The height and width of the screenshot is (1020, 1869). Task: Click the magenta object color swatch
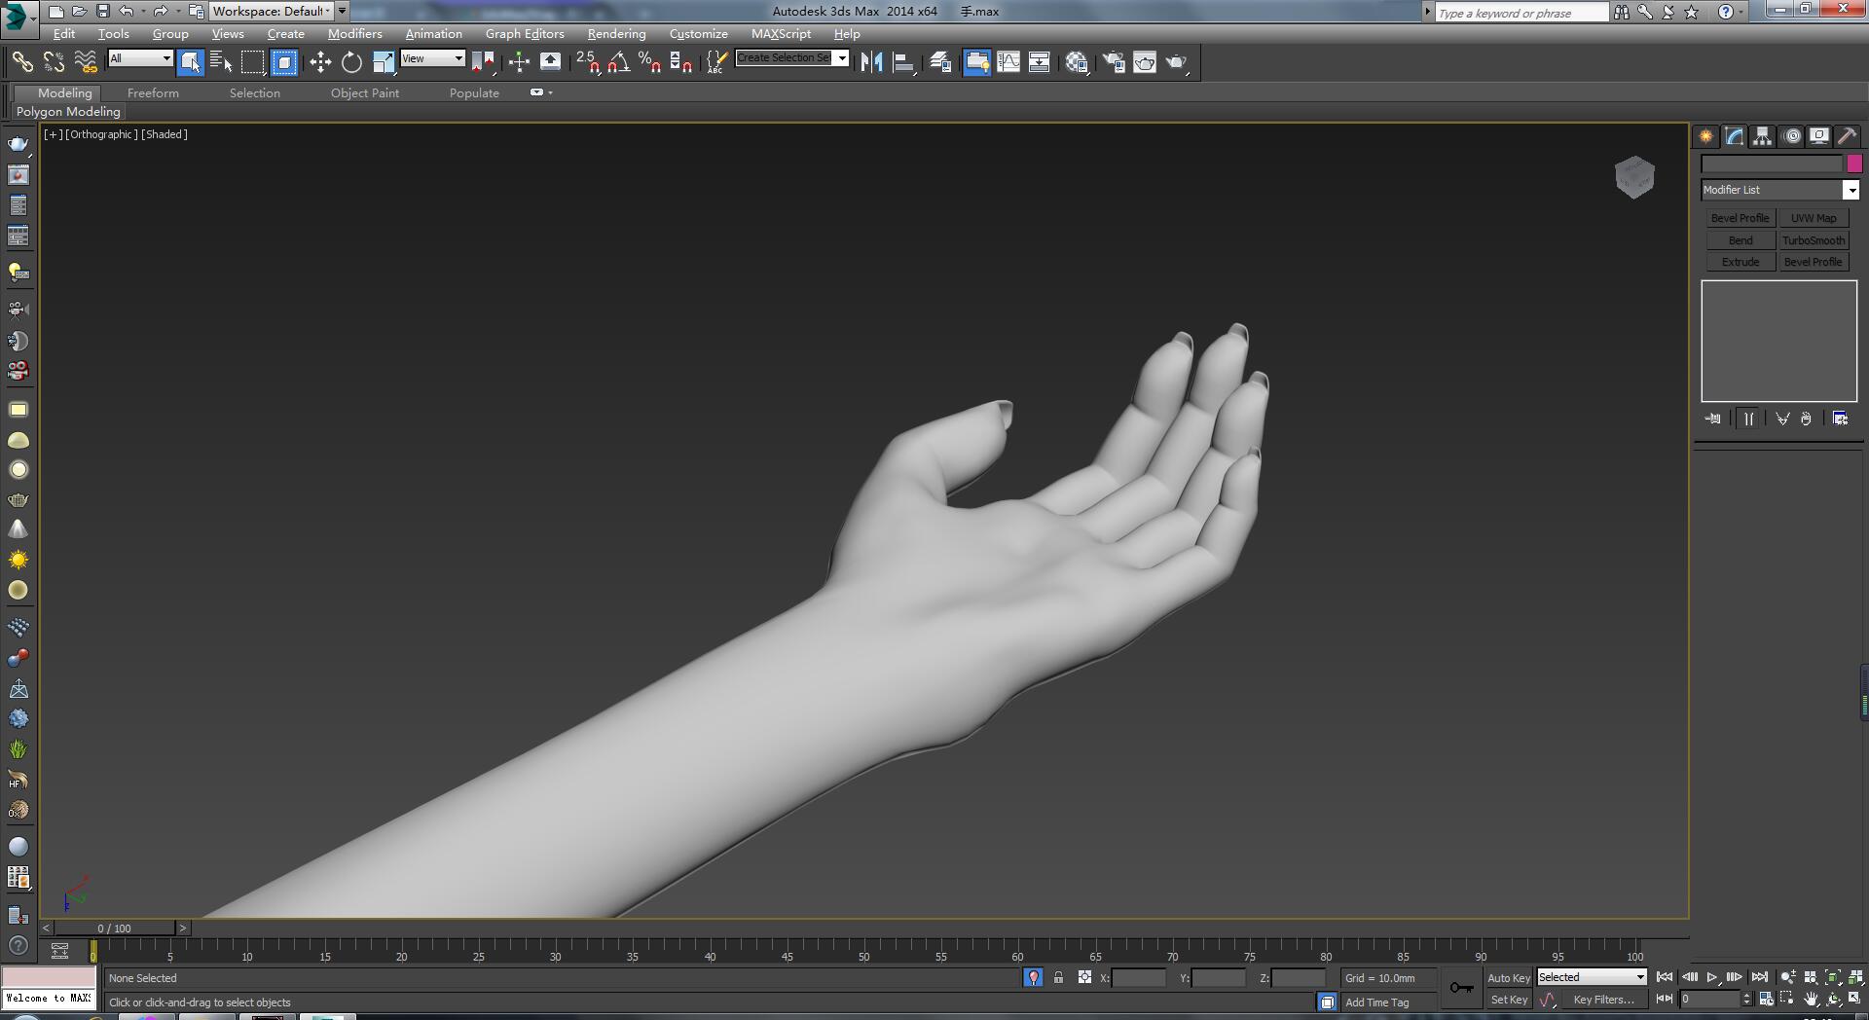(1854, 164)
